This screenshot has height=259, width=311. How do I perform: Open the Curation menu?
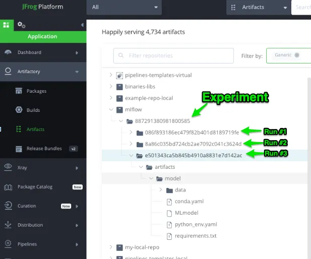click(43, 206)
